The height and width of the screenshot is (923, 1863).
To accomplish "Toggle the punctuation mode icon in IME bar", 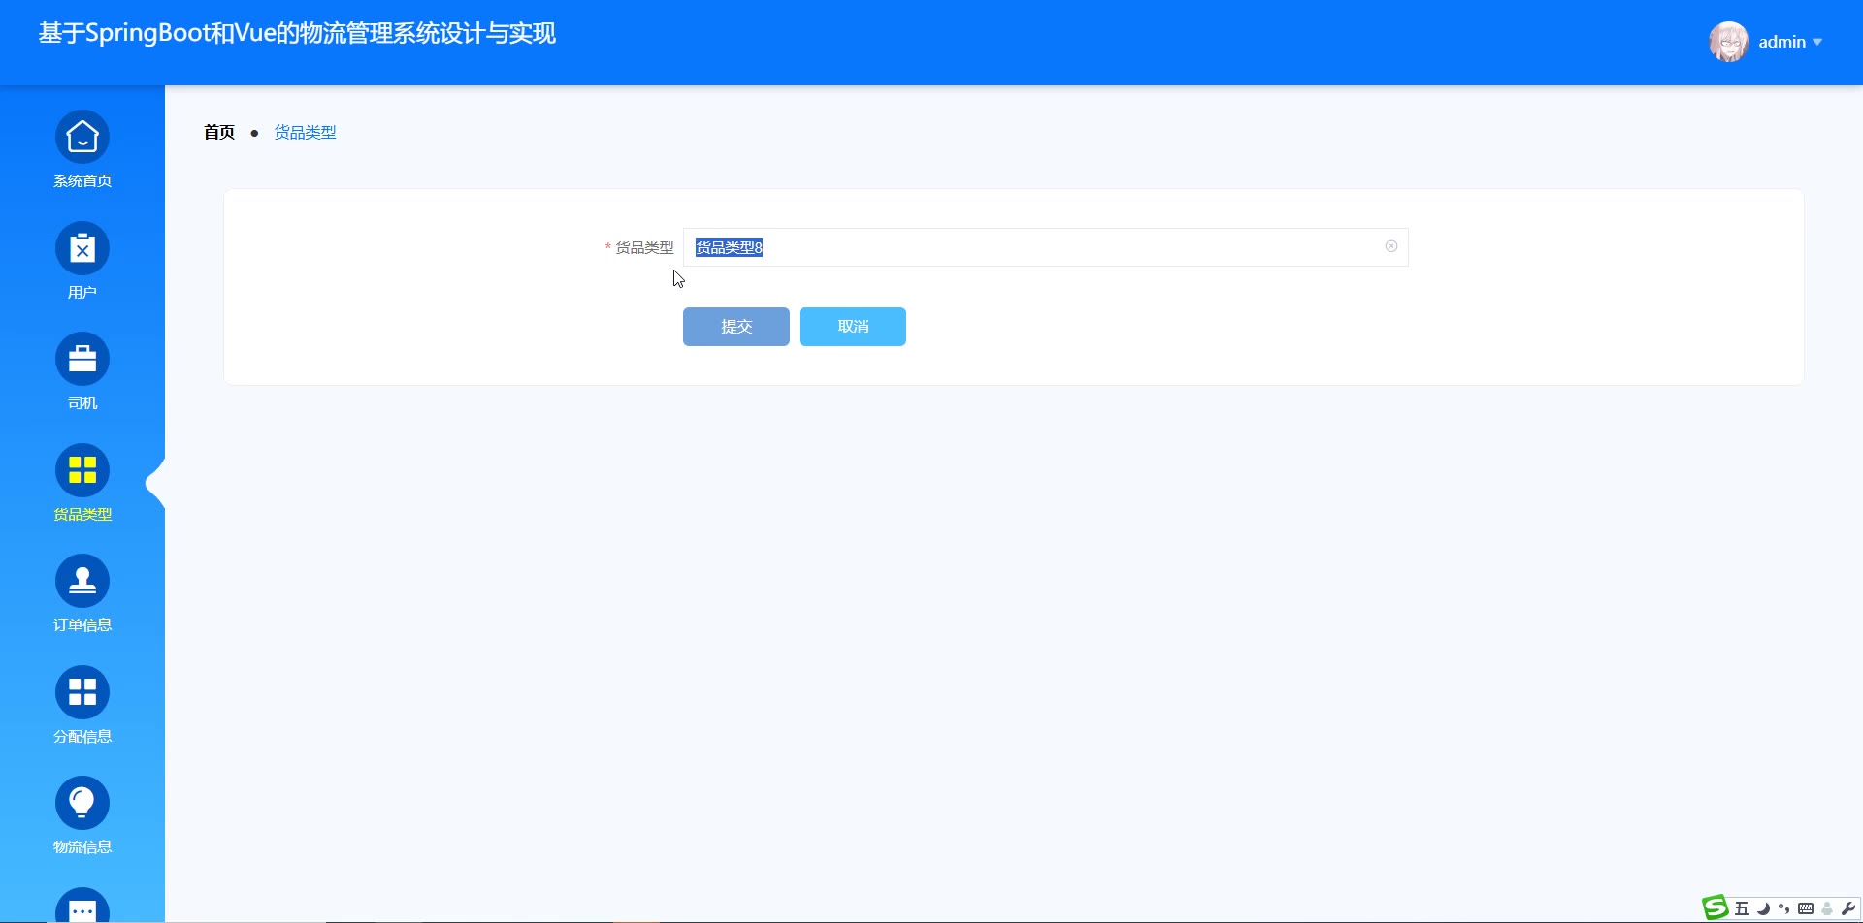I will click(1784, 908).
